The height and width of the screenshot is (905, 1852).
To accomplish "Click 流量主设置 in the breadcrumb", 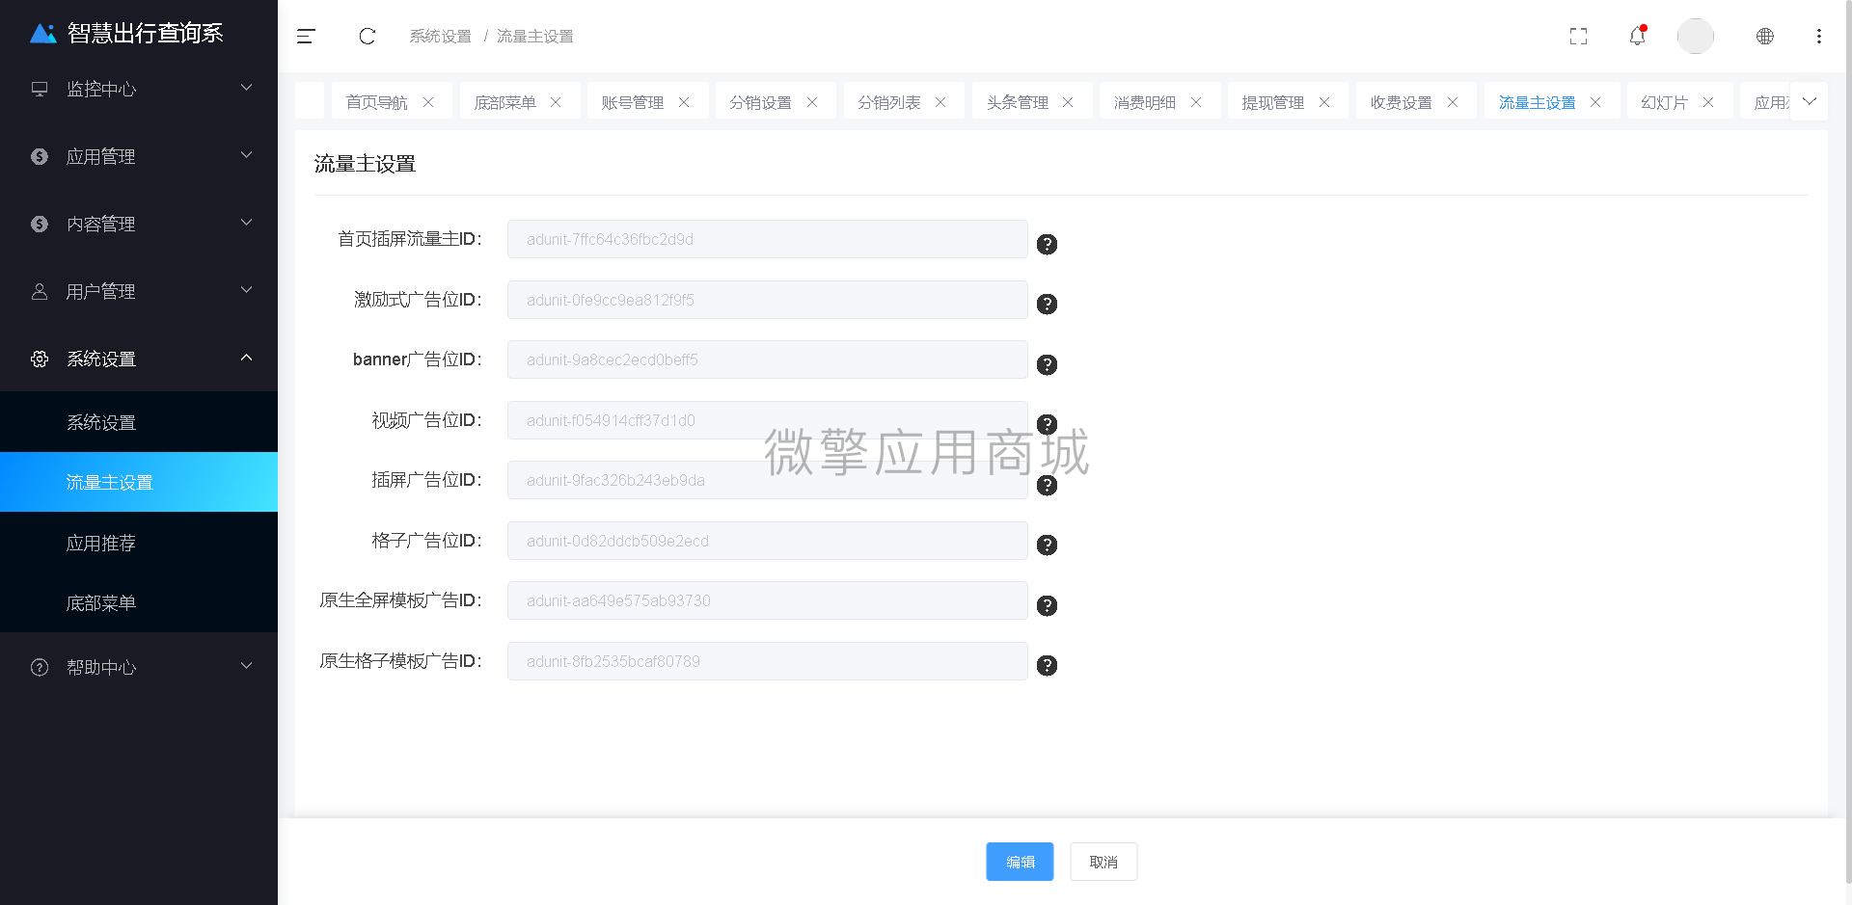I will pyautogui.click(x=535, y=37).
